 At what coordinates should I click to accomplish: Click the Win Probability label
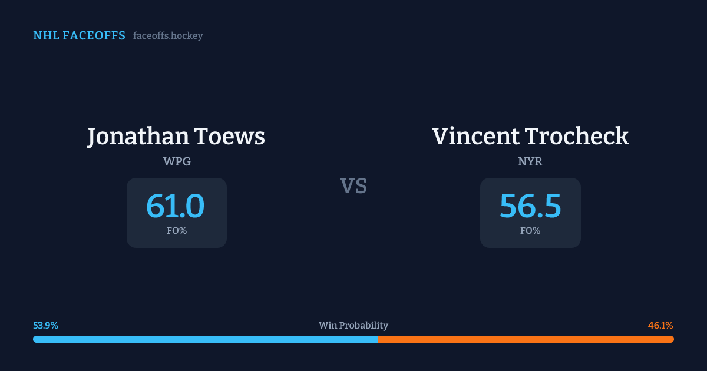[353, 326]
